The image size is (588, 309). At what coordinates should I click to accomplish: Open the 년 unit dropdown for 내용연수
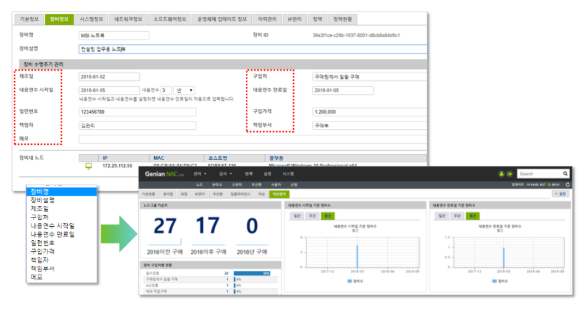[184, 90]
